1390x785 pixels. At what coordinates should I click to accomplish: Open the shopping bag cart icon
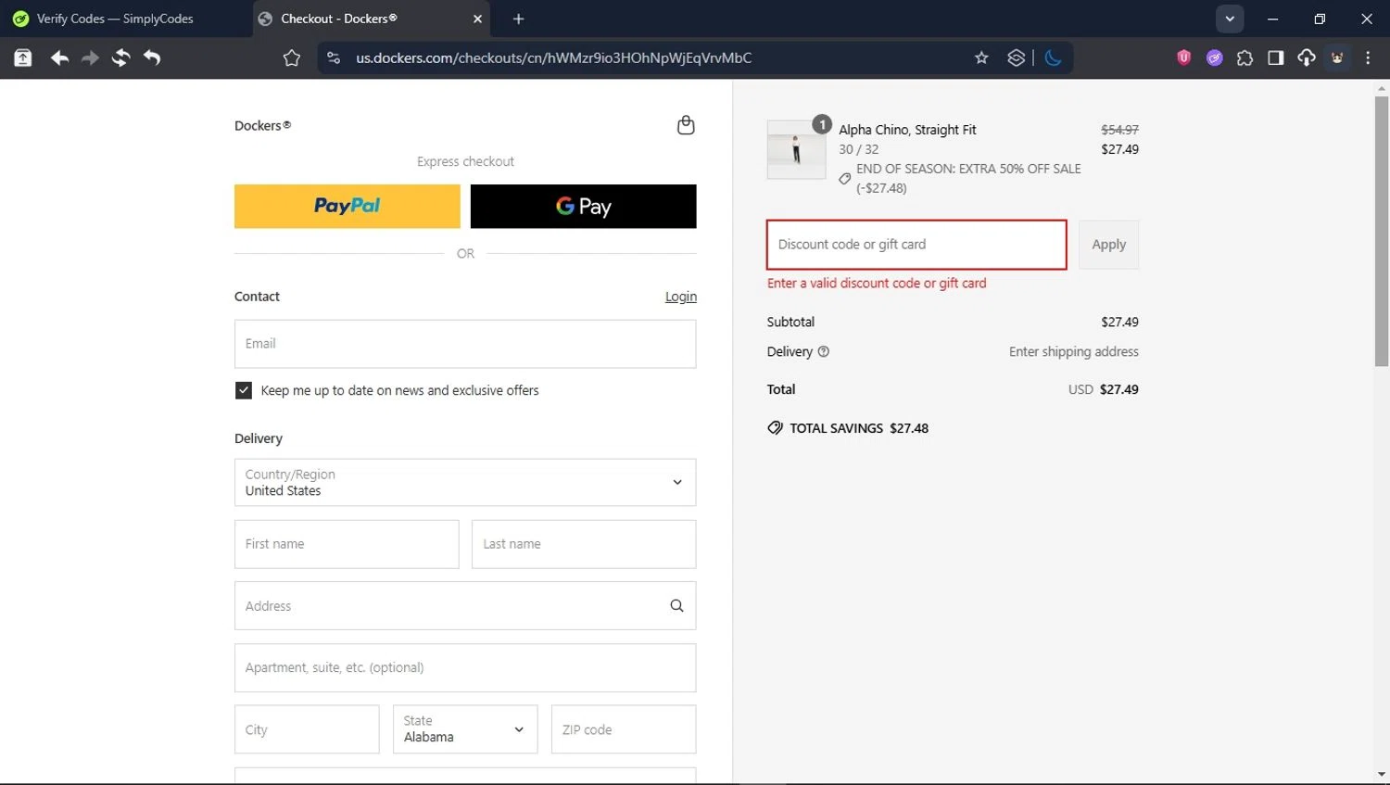[x=686, y=125]
